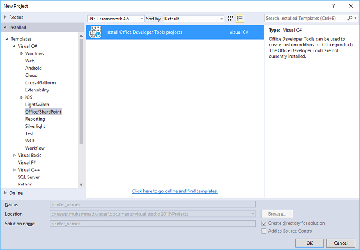
Task: Click the go online and find templates link
Action: click(x=175, y=191)
